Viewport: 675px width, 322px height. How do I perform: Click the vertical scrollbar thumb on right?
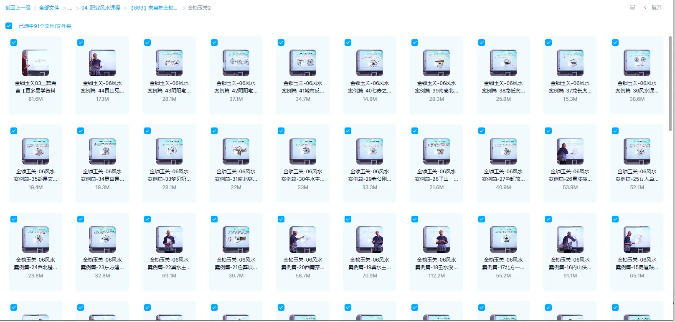(x=670, y=83)
